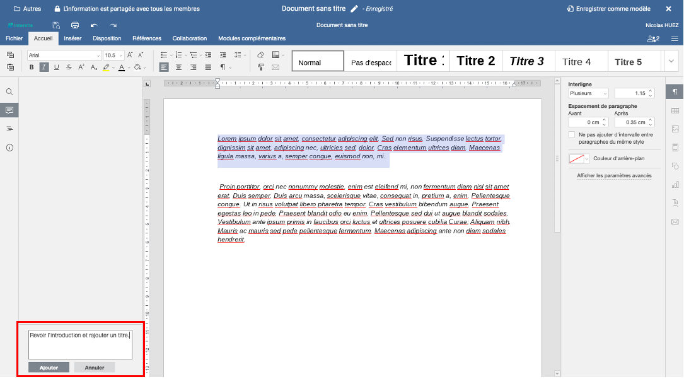Open the nonprinting characters dropdown arrow
684x379 pixels.
click(230, 67)
